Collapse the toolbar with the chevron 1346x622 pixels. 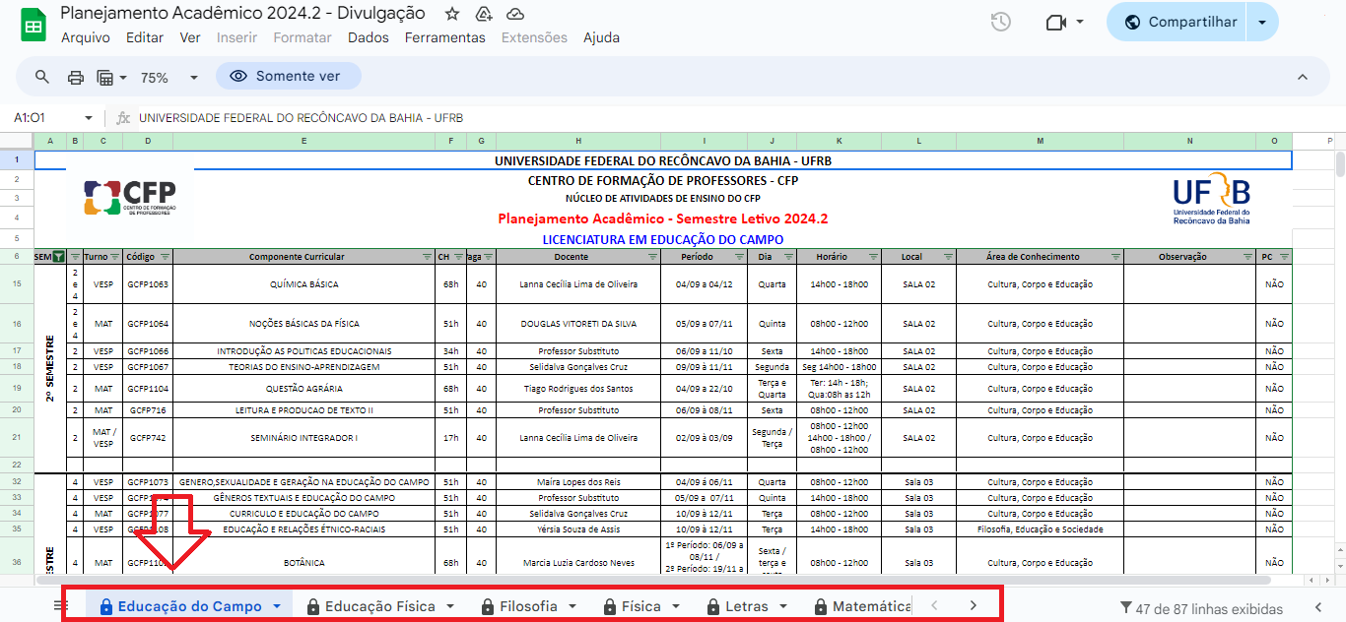(1302, 75)
